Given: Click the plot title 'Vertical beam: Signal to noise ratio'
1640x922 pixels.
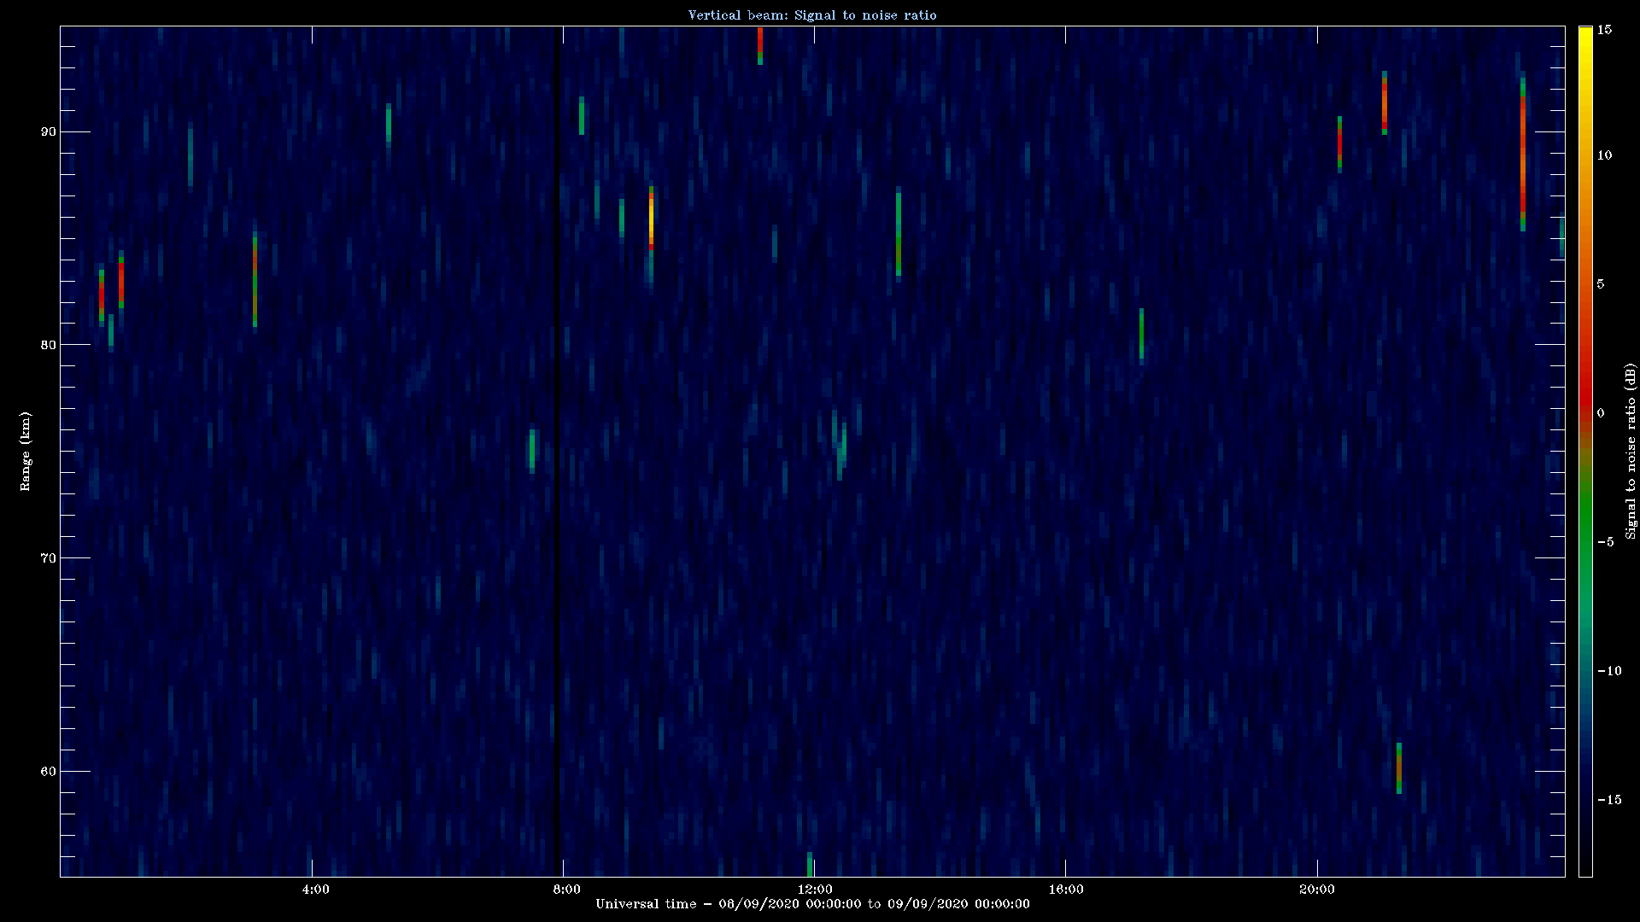Looking at the screenshot, I should pos(812,15).
